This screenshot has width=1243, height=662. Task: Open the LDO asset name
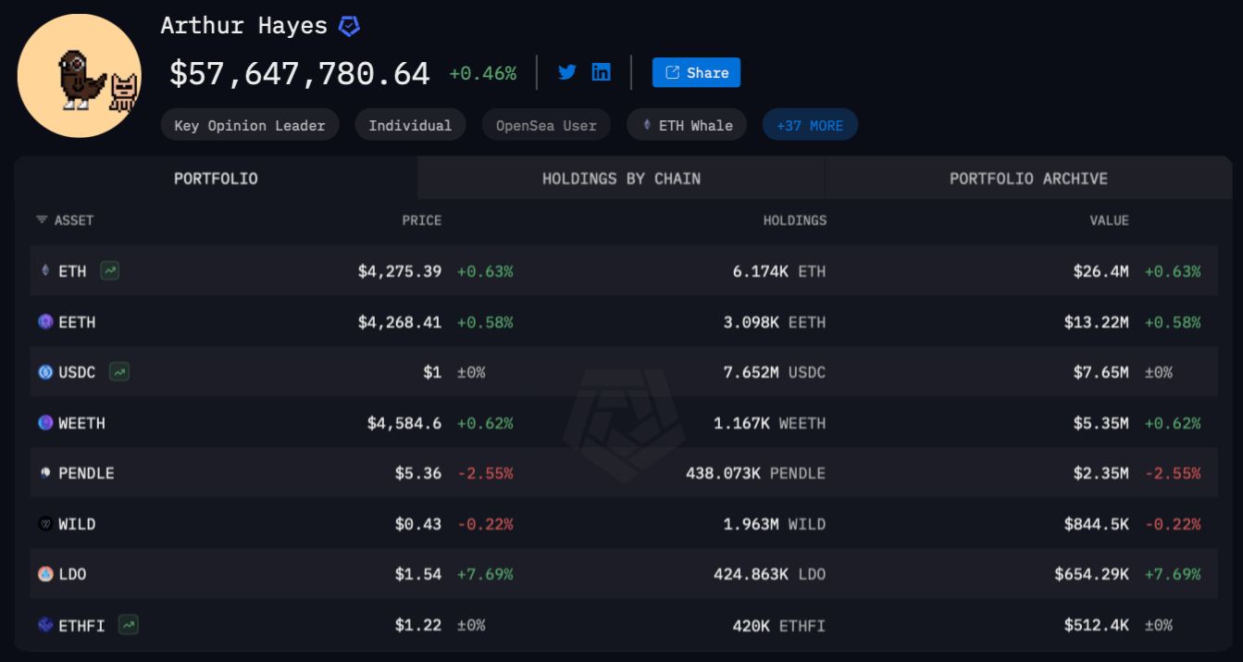[x=72, y=574]
